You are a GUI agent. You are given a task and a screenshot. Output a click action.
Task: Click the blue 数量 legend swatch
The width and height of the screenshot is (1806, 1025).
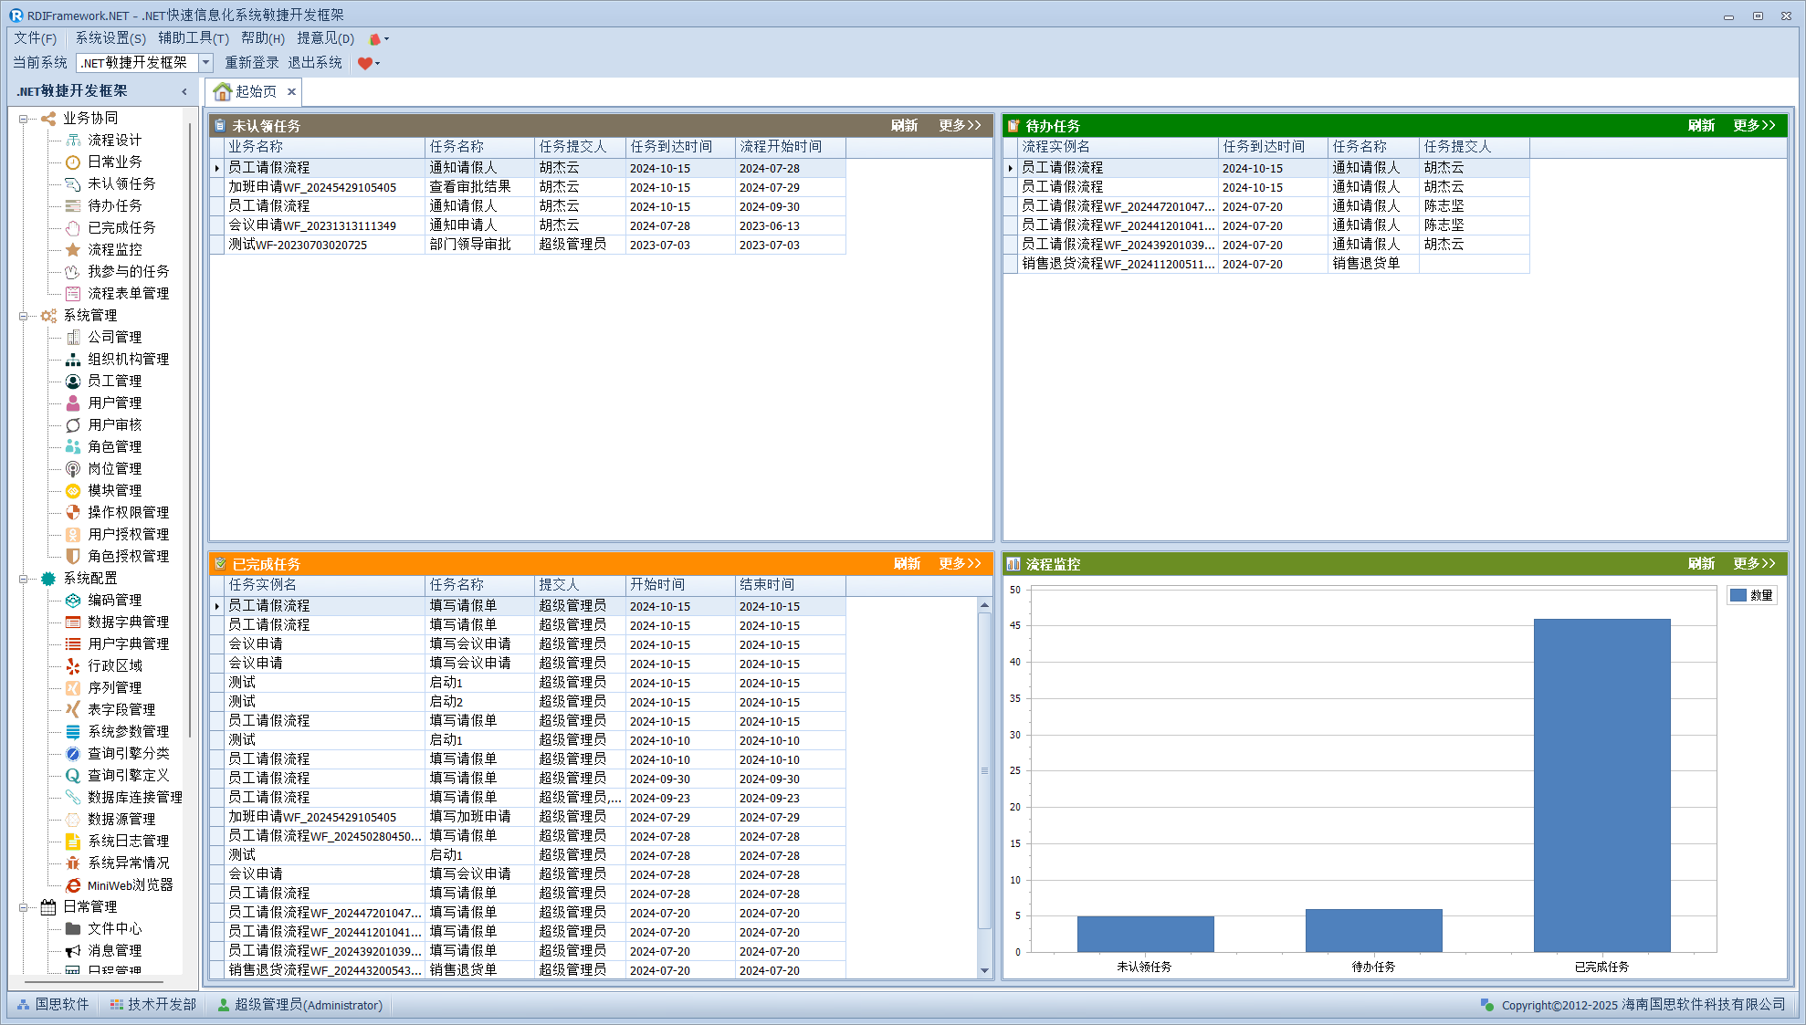(1738, 595)
